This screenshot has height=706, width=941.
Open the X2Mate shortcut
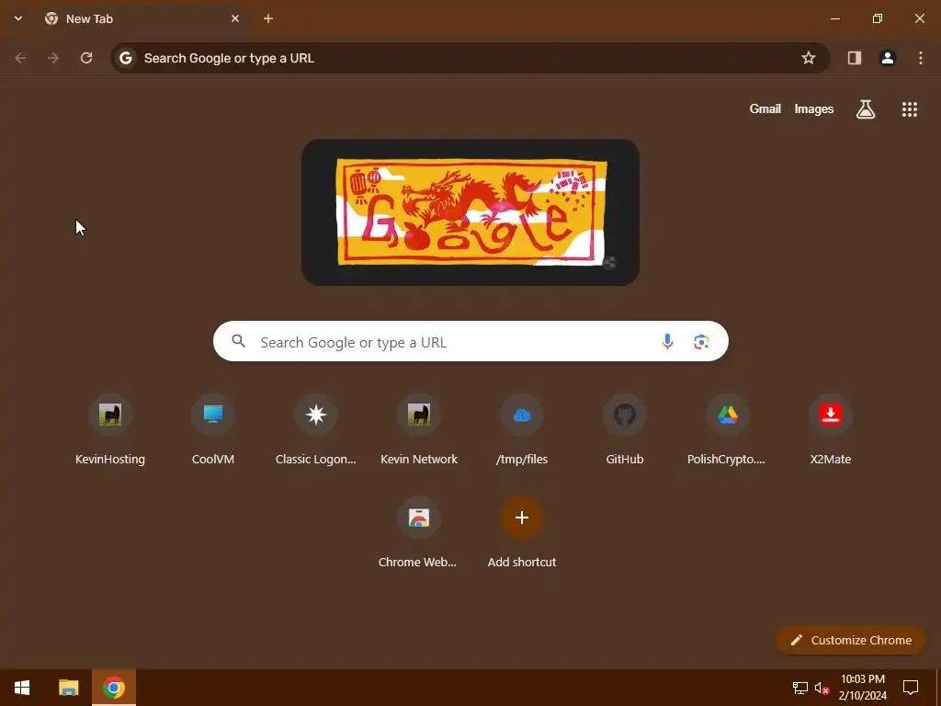click(831, 430)
